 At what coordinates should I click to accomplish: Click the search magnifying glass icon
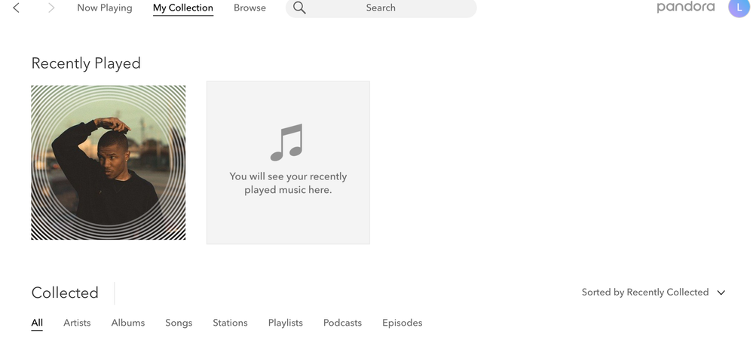(x=299, y=8)
